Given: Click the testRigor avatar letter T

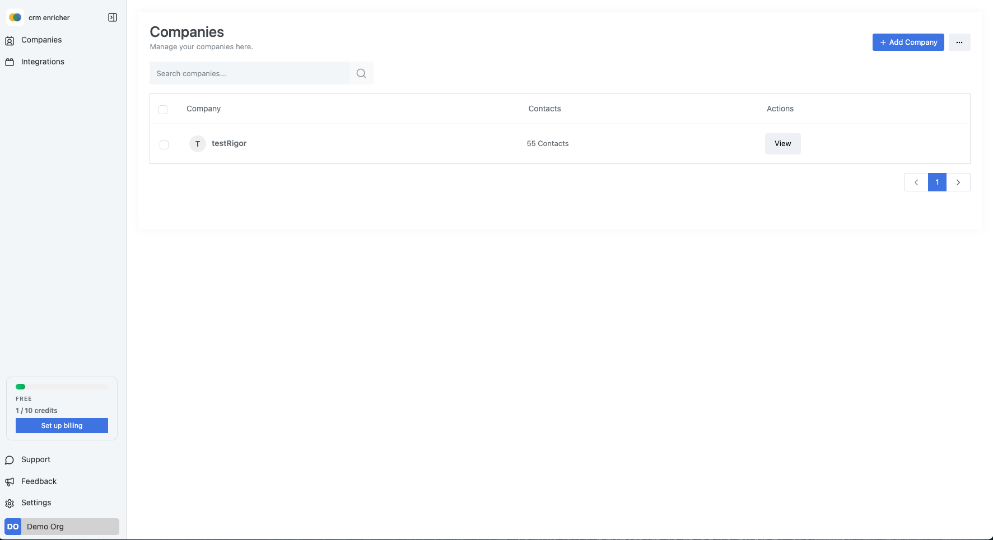Looking at the screenshot, I should click(197, 144).
